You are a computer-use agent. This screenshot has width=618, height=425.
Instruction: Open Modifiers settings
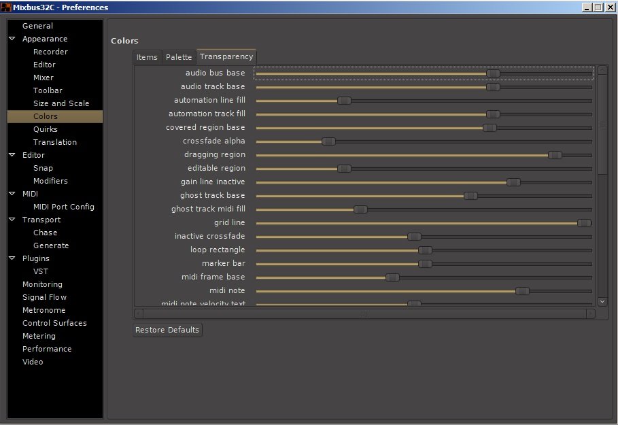click(x=50, y=181)
